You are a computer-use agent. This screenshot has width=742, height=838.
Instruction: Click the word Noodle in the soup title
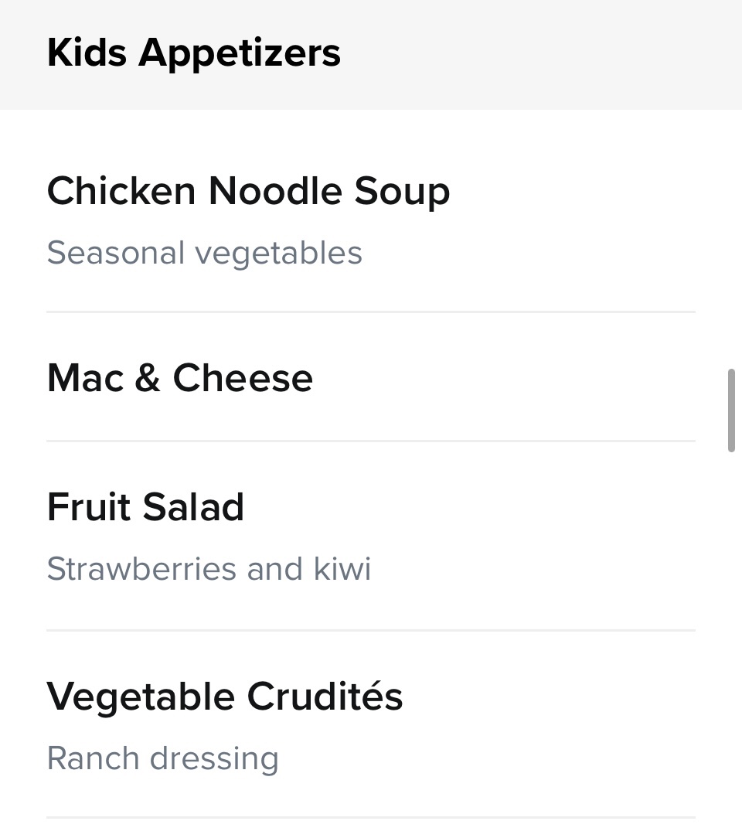click(274, 191)
